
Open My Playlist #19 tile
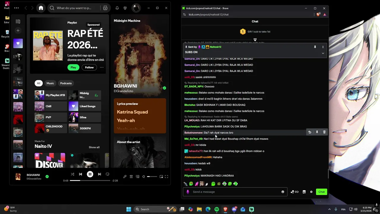point(51,95)
